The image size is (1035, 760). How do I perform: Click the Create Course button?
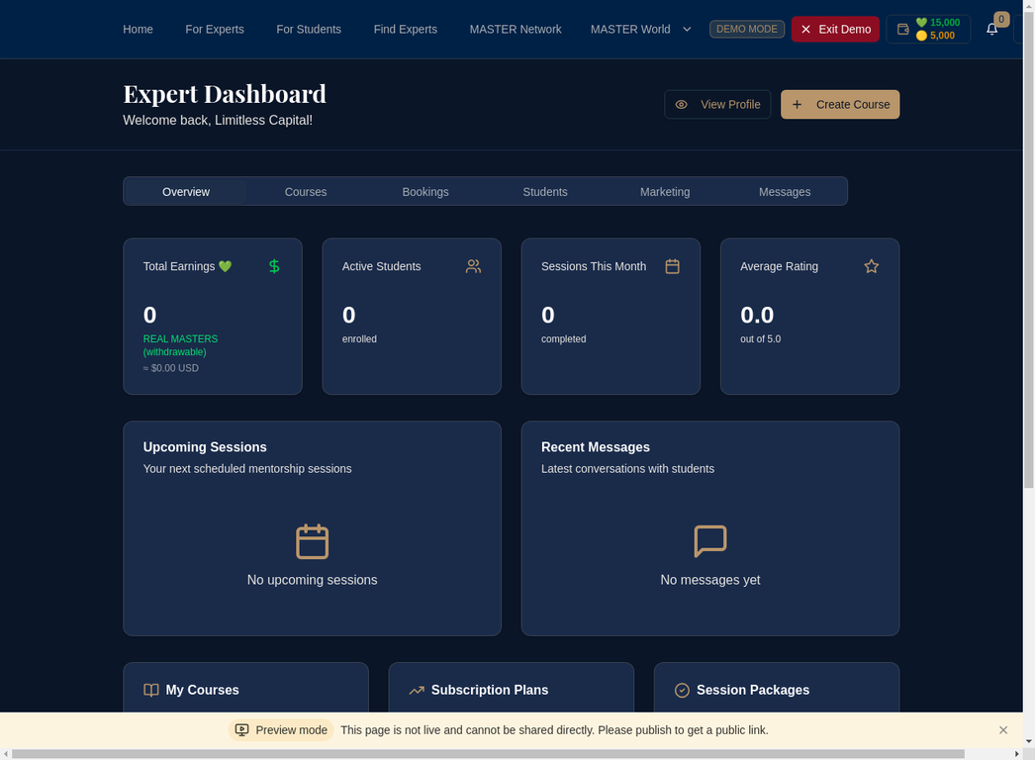(x=839, y=104)
